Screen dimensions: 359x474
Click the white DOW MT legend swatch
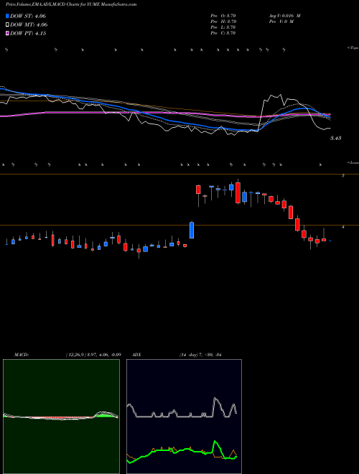point(8,25)
